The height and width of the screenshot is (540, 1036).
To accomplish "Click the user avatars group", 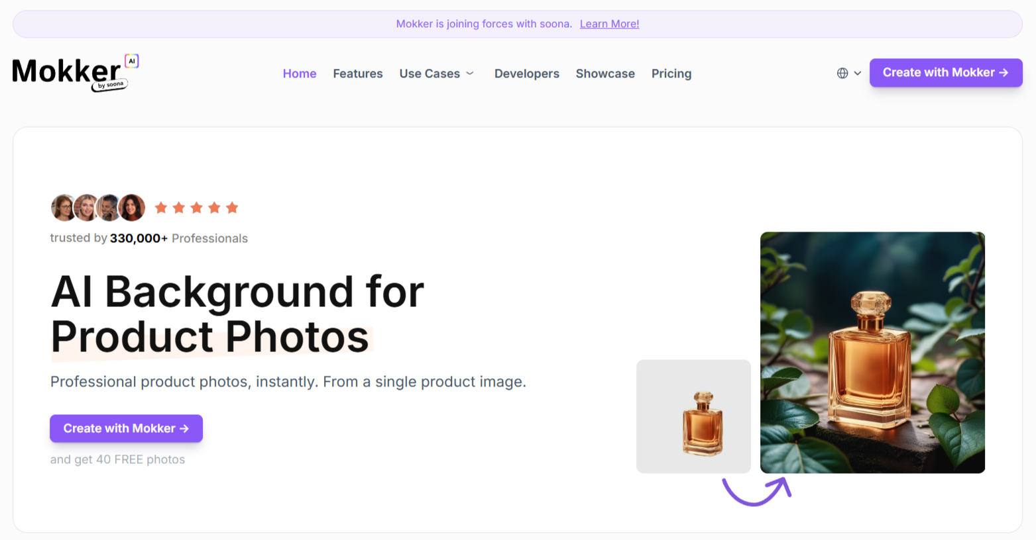I will pos(98,208).
